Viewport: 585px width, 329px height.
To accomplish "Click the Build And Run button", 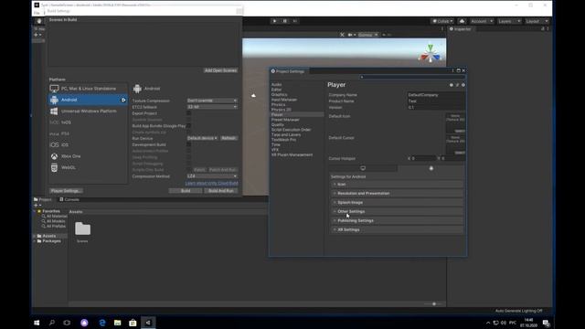I will pos(221,191).
